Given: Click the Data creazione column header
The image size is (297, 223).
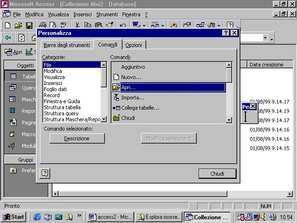Looking at the screenshot, I should (x=270, y=65).
